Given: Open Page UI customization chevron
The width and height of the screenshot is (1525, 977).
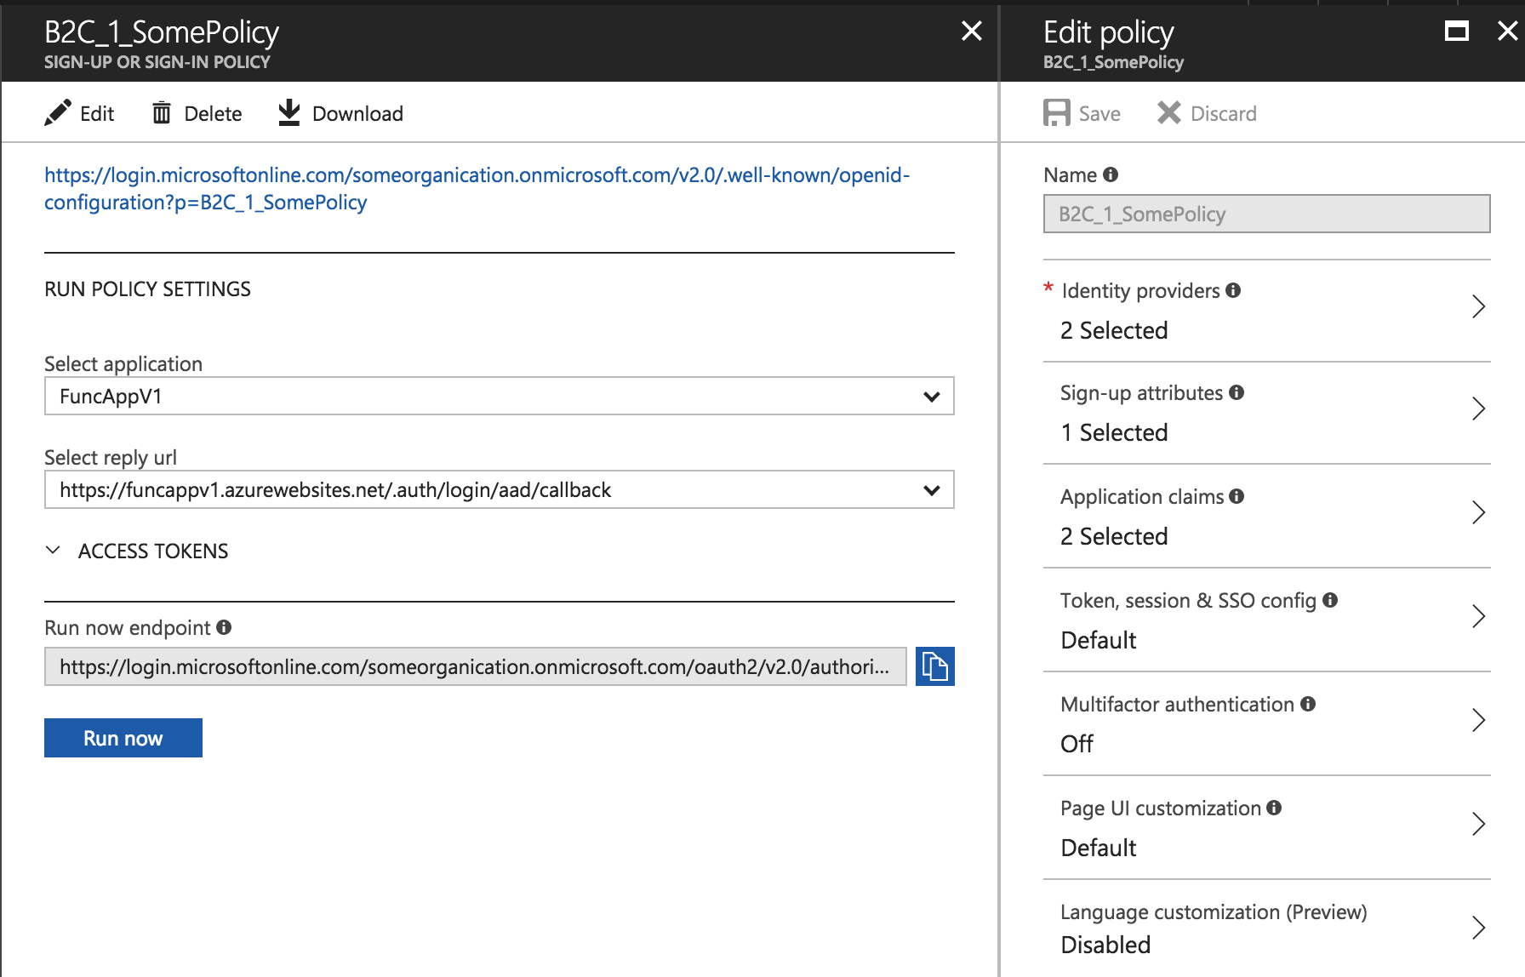Looking at the screenshot, I should point(1478,824).
